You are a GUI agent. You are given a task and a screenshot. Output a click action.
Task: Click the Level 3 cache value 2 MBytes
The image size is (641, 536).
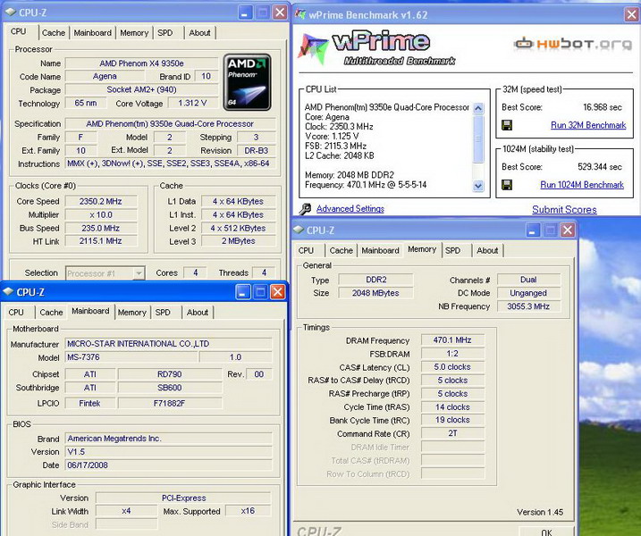click(239, 241)
